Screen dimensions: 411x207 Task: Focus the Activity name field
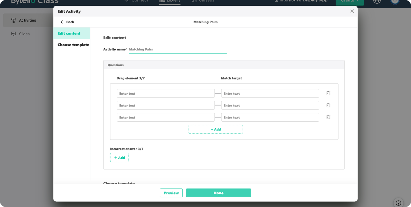(177, 49)
